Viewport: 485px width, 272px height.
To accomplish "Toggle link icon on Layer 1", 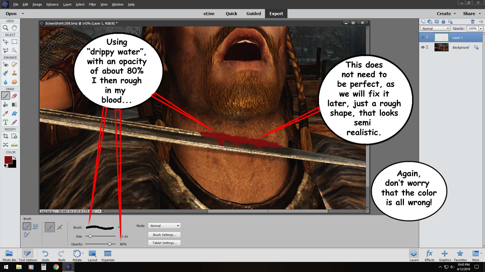I will 427,38.
